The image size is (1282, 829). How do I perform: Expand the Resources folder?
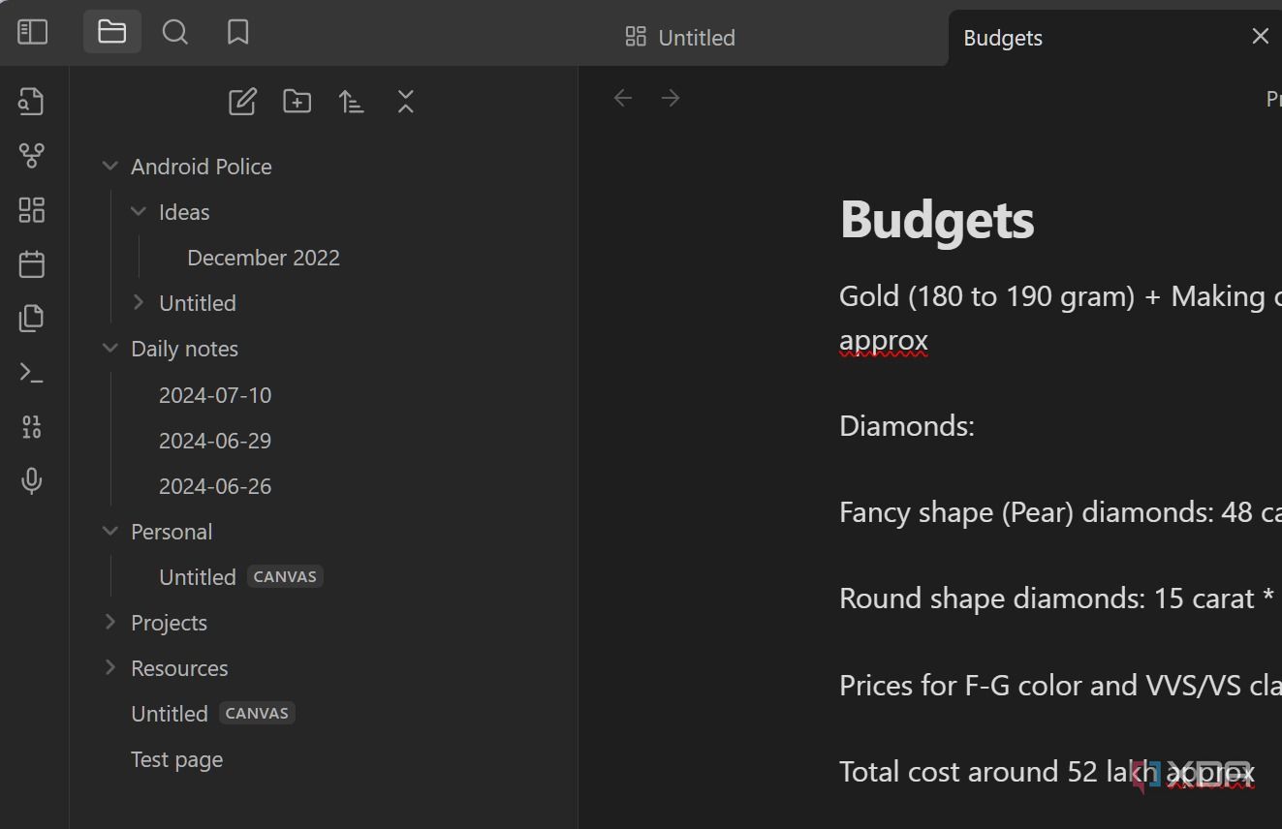(x=110, y=667)
